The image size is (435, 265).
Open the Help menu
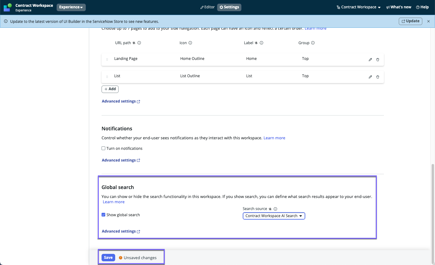(x=422, y=7)
